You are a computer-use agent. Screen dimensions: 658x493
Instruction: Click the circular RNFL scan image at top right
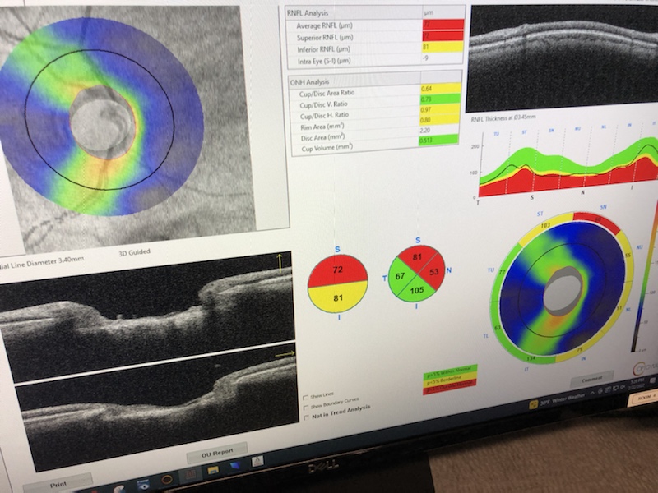point(563,57)
